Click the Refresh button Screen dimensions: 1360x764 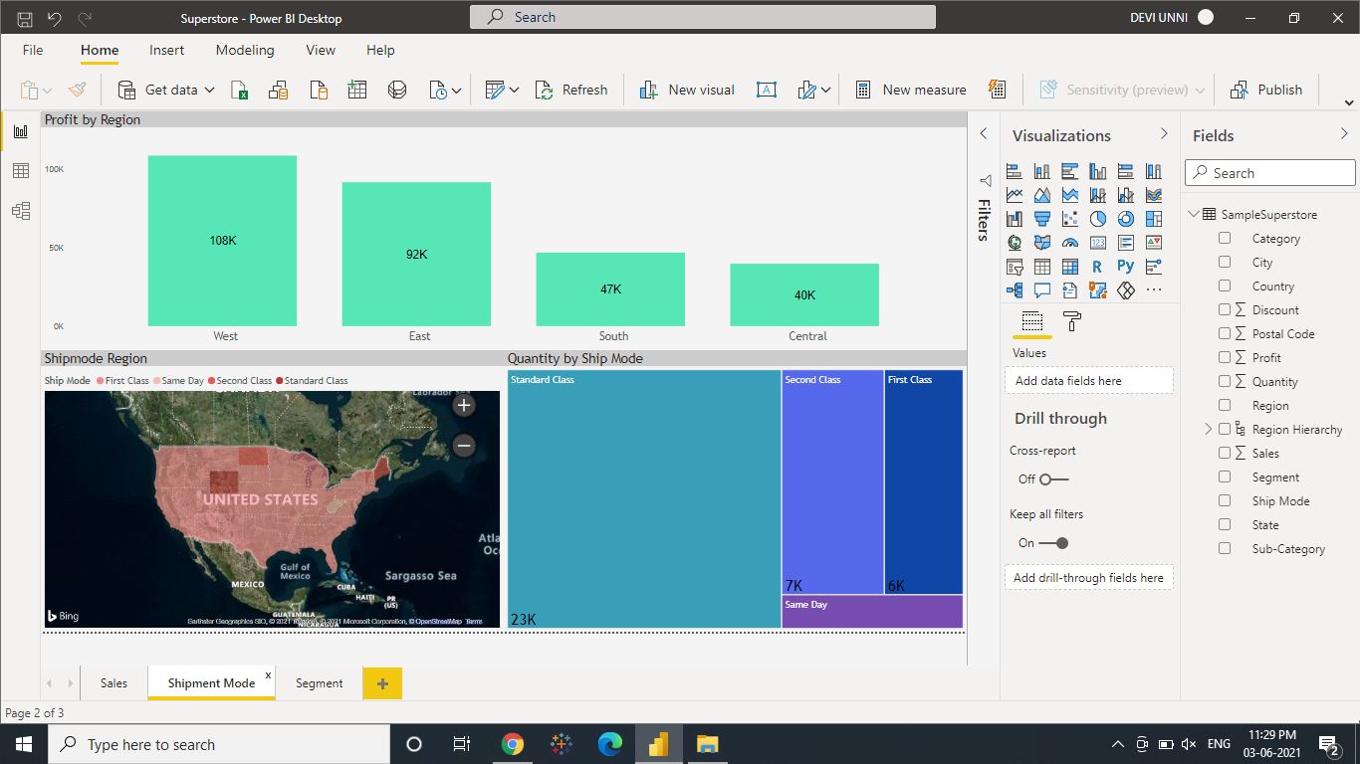point(572,90)
